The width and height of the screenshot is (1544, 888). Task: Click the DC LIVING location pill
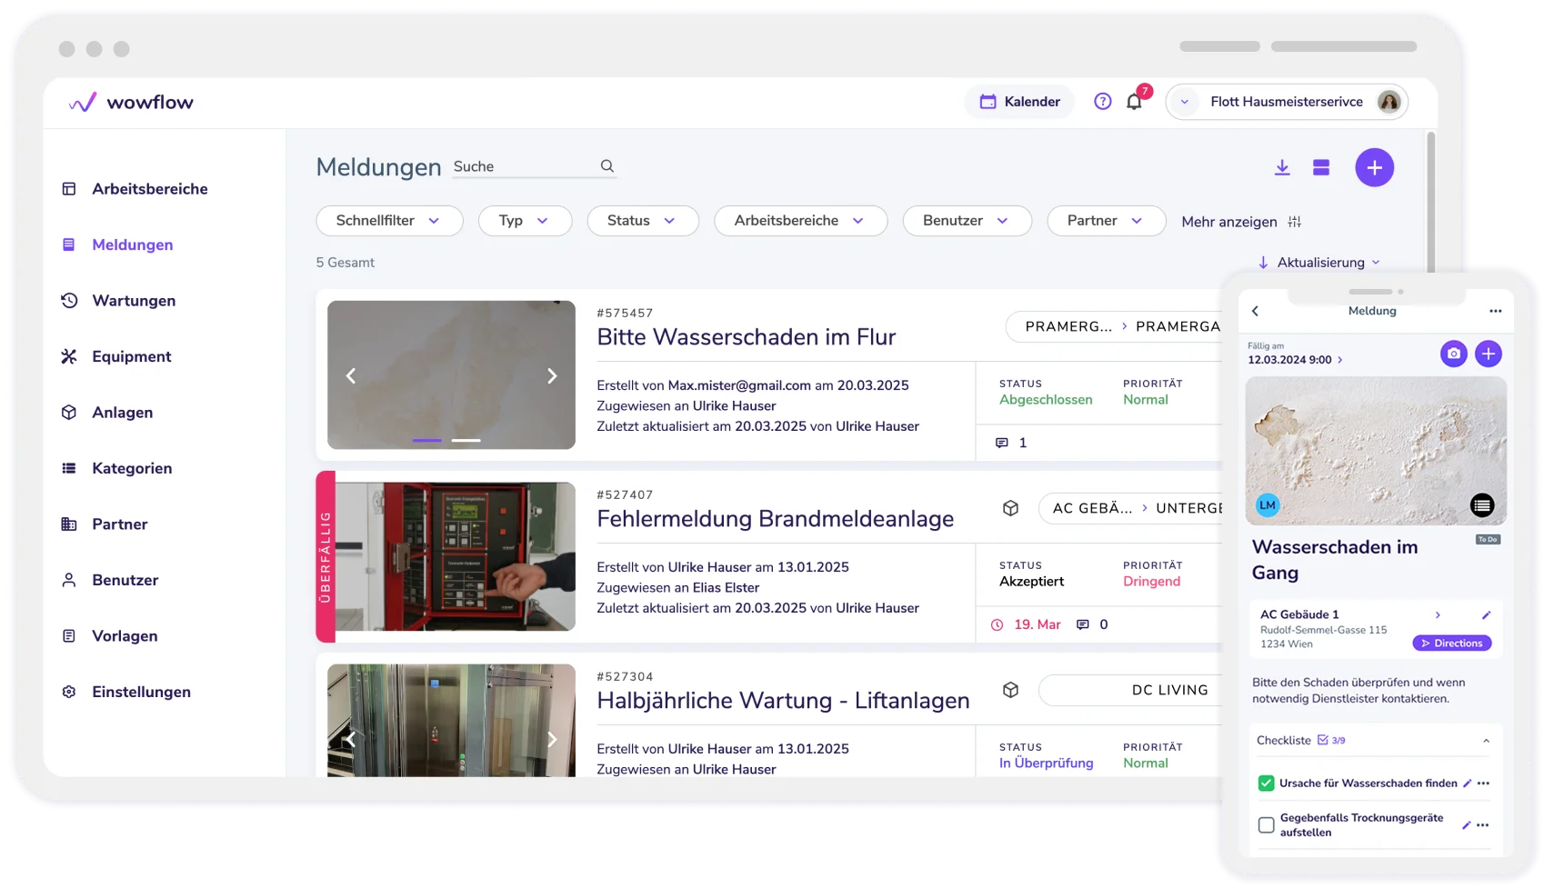[1132, 690]
